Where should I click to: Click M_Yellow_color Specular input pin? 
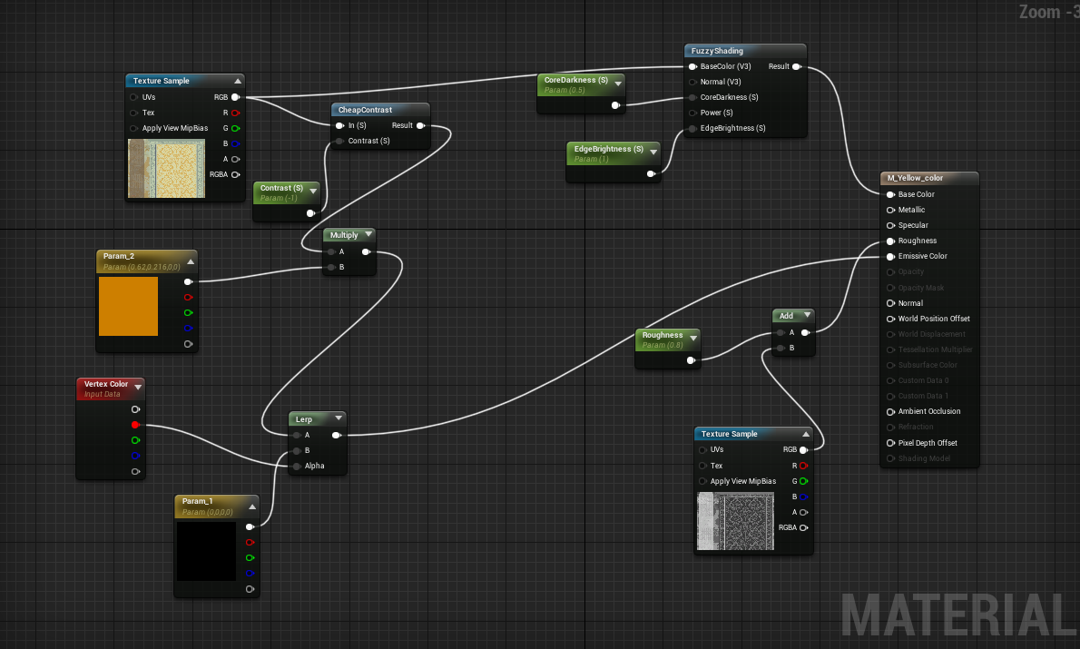890,225
